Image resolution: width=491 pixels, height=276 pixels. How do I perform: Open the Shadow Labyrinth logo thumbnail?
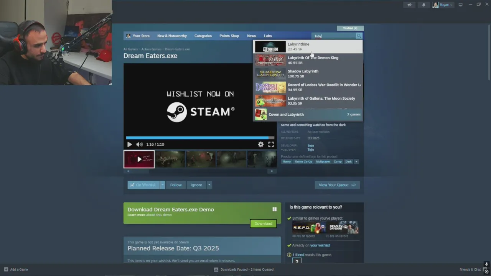pos(270,74)
